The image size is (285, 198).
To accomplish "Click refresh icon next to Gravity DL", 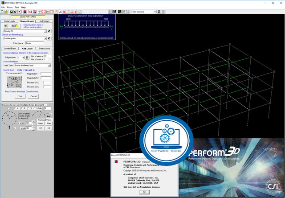I will (49, 31).
